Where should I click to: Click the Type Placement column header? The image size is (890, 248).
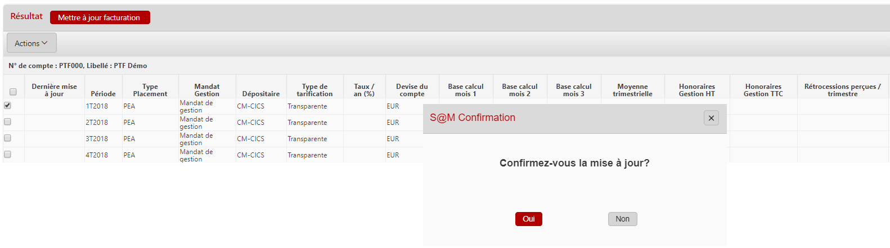(x=150, y=90)
